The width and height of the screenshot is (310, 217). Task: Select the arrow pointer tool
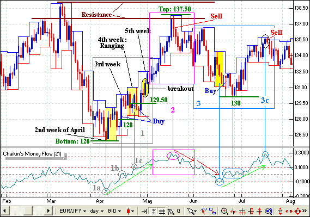click(192, 211)
